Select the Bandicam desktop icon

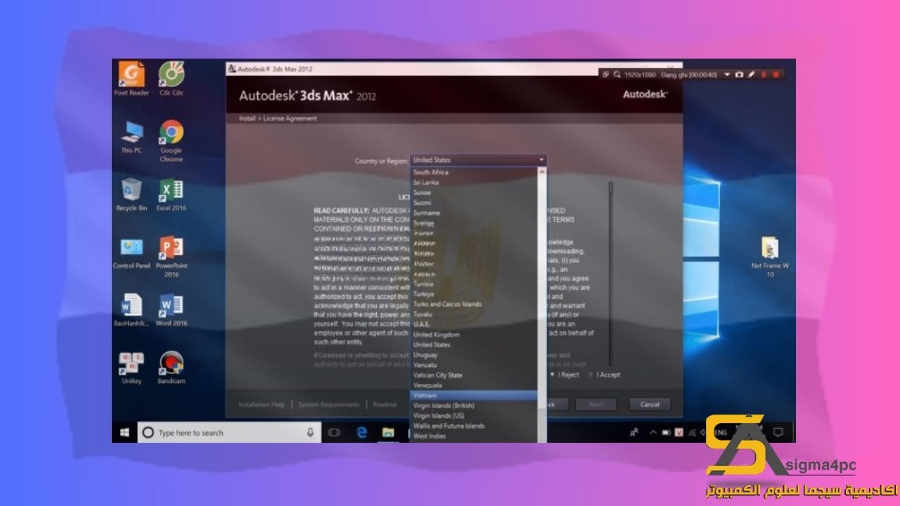coord(171,368)
